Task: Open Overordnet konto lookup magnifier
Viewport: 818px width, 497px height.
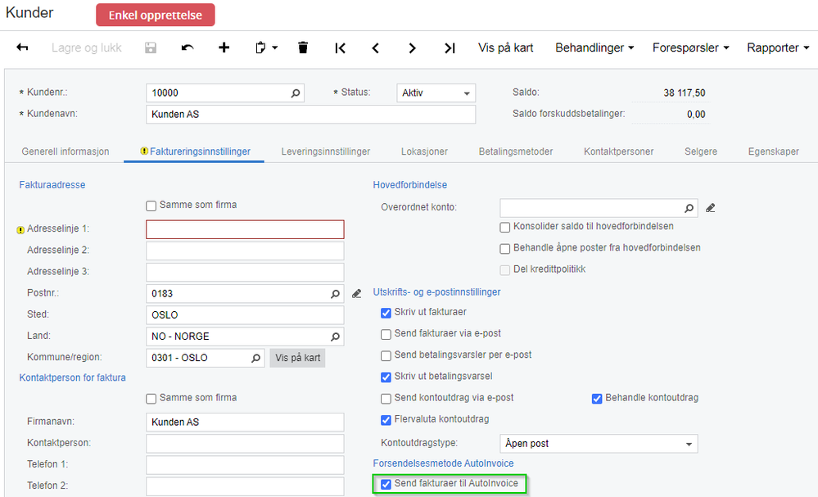Action: coord(689,208)
